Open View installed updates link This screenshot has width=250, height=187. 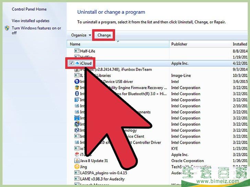click(31, 21)
